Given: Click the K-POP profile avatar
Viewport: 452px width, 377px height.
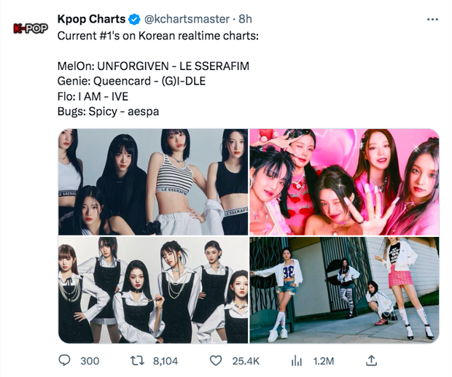Looking at the screenshot, I should [30, 28].
